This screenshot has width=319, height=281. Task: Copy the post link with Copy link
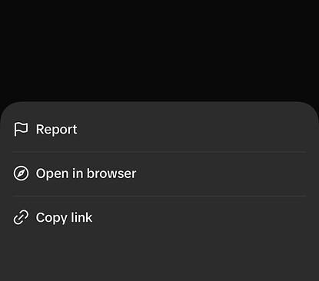[159, 217]
